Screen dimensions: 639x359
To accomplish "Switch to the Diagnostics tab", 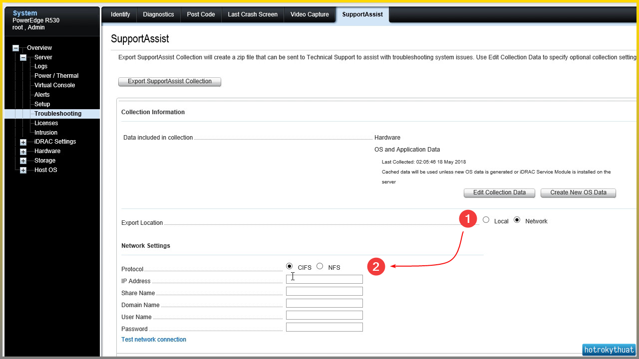I will (158, 14).
